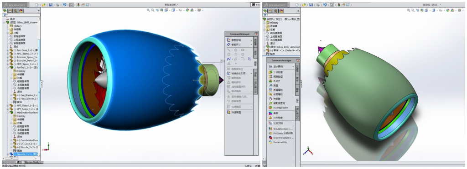This screenshot has height=169, width=467.
Task: Open the 设计算例 dropdown arrow
Action: click(x=293, y=67)
